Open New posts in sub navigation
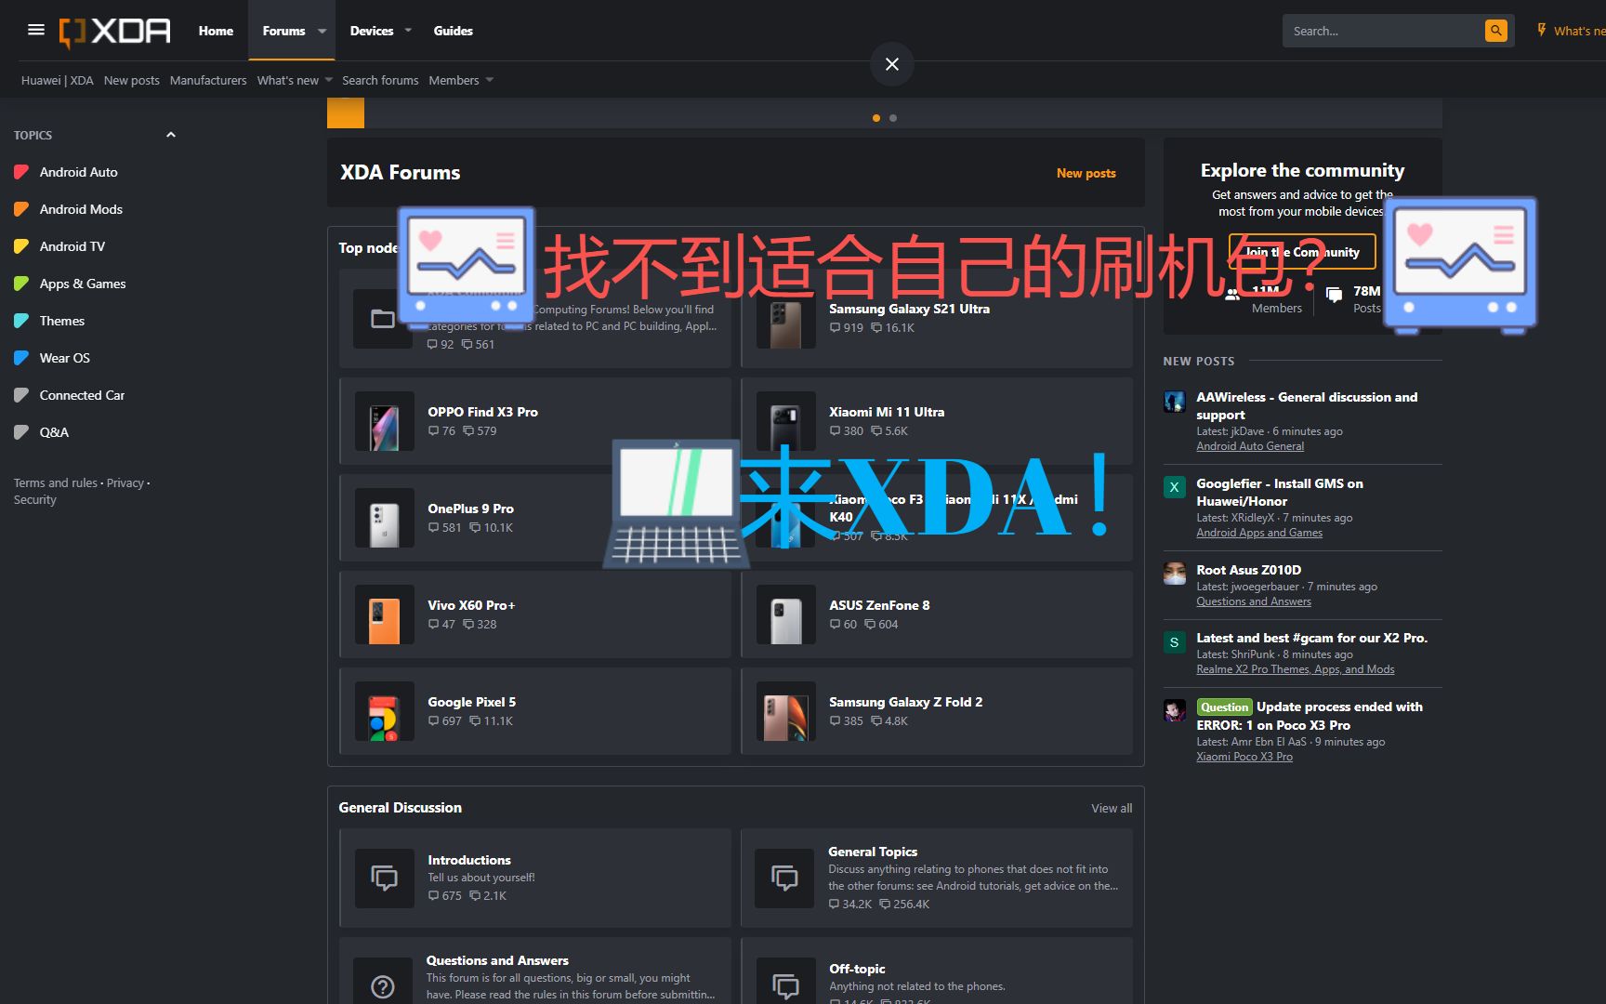The width and height of the screenshot is (1606, 1004). (131, 80)
